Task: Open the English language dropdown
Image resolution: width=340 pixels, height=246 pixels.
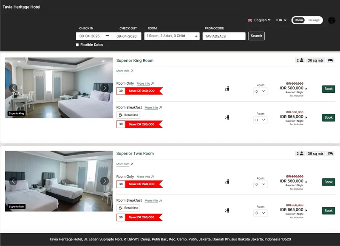Action: pos(259,20)
